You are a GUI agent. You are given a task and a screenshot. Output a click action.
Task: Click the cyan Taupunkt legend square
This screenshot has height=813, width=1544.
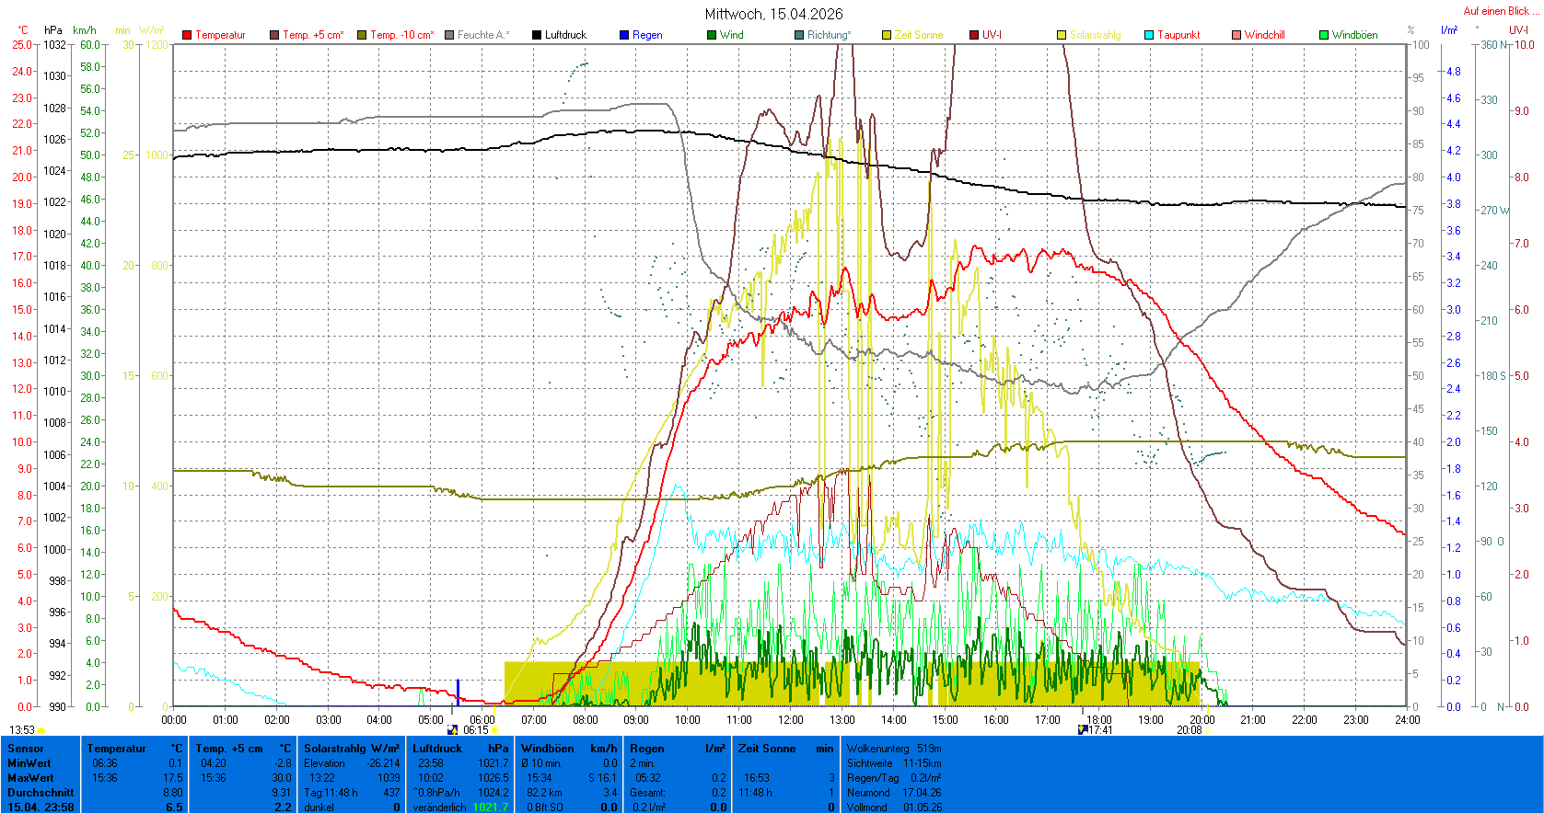[x=1149, y=35]
